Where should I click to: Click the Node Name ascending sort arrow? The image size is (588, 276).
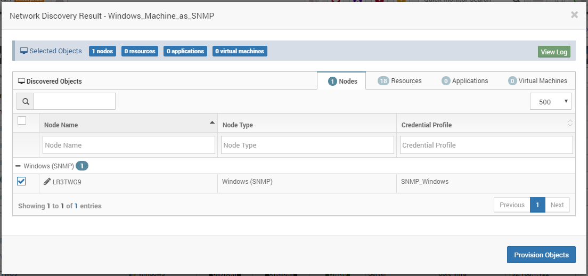tap(213, 122)
